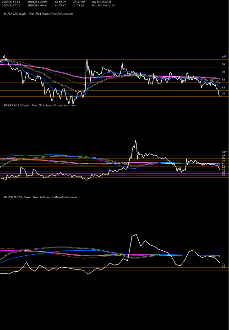Click the Avg Vol reading

[101, 2]
